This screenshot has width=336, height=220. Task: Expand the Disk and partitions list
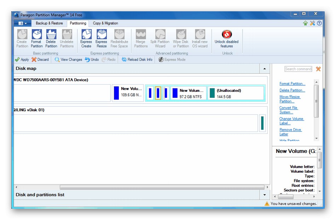click(x=265, y=195)
